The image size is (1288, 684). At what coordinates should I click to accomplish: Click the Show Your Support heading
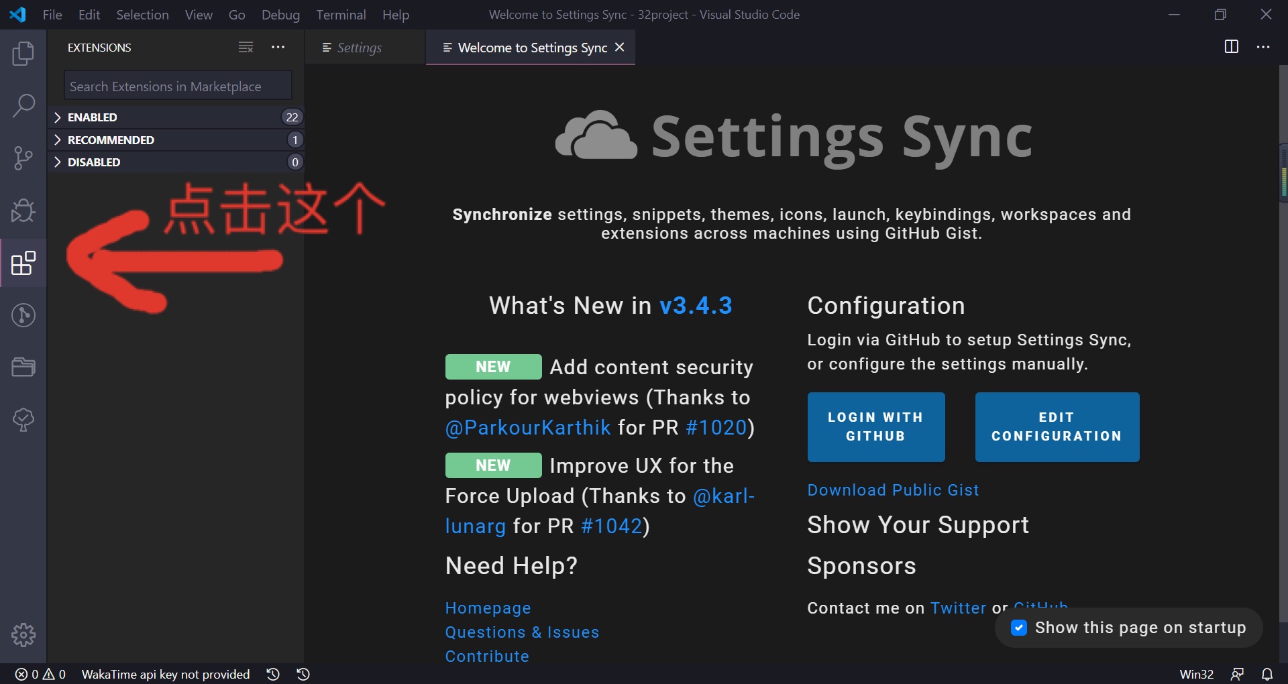918,525
